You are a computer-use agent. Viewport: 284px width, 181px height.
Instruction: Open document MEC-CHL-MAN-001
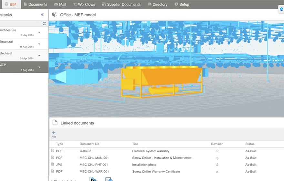click(x=94, y=158)
